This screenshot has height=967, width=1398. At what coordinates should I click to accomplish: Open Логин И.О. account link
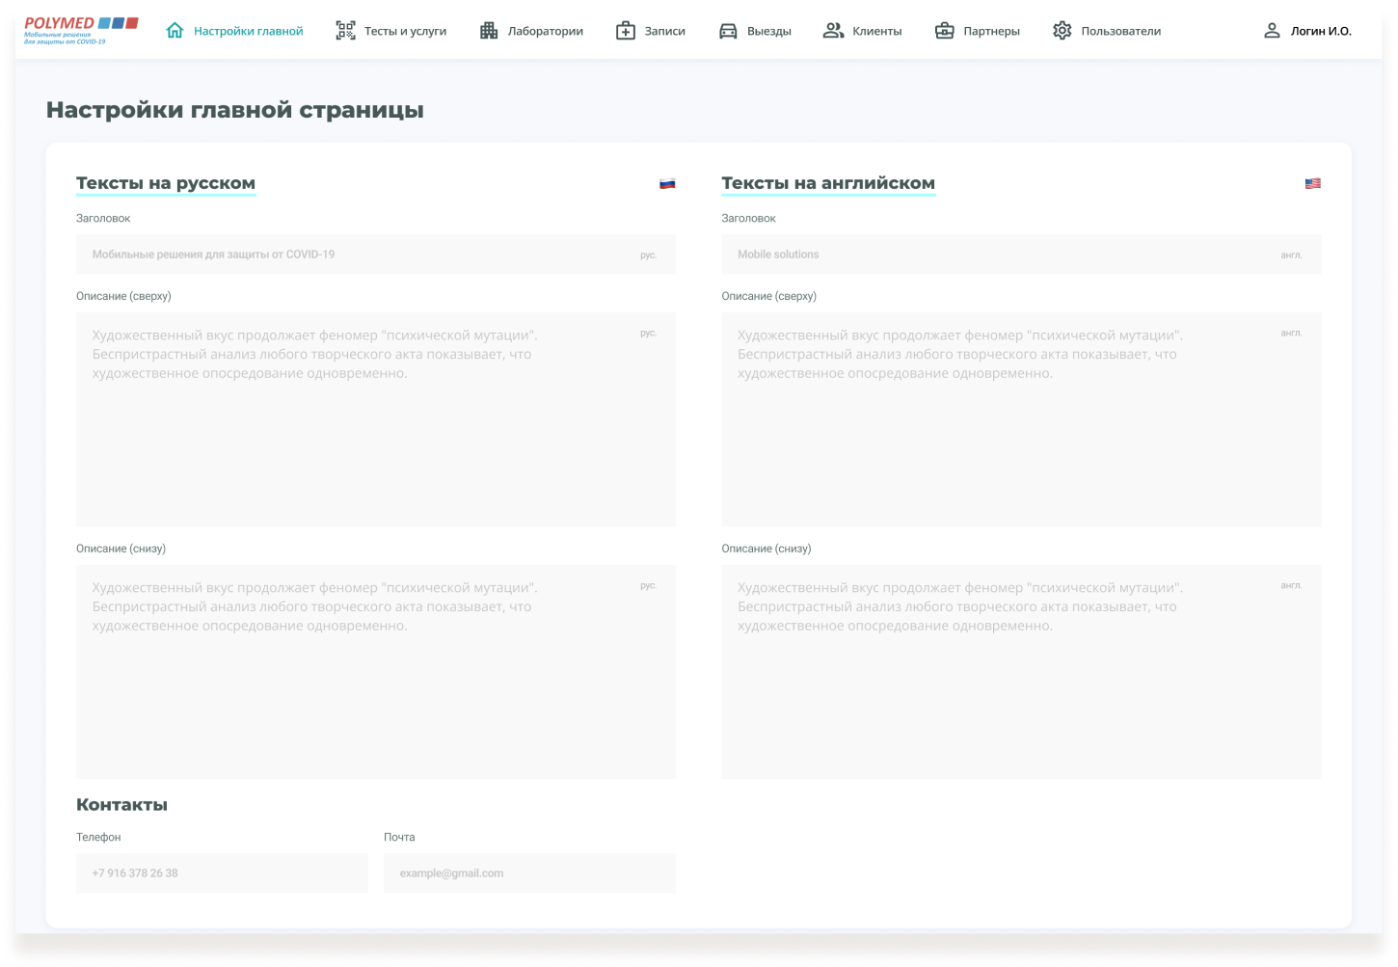click(1321, 31)
